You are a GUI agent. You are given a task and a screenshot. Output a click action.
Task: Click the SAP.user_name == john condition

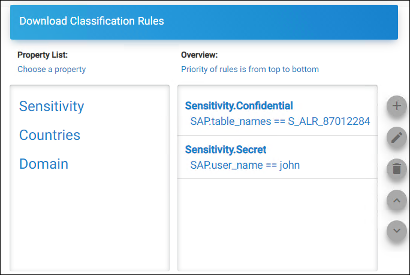pyautogui.click(x=245, y=165)
